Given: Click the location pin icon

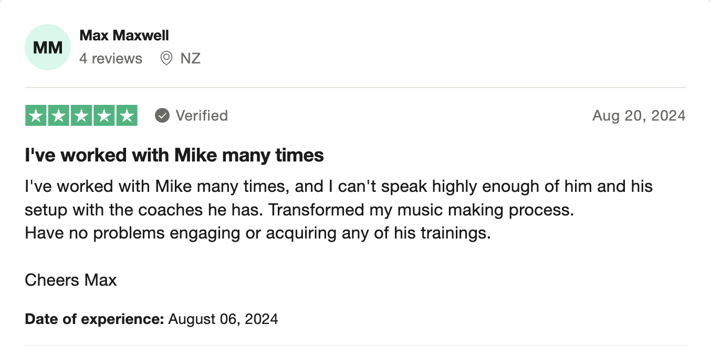Looking at the screenshot, I should [166, 58].
